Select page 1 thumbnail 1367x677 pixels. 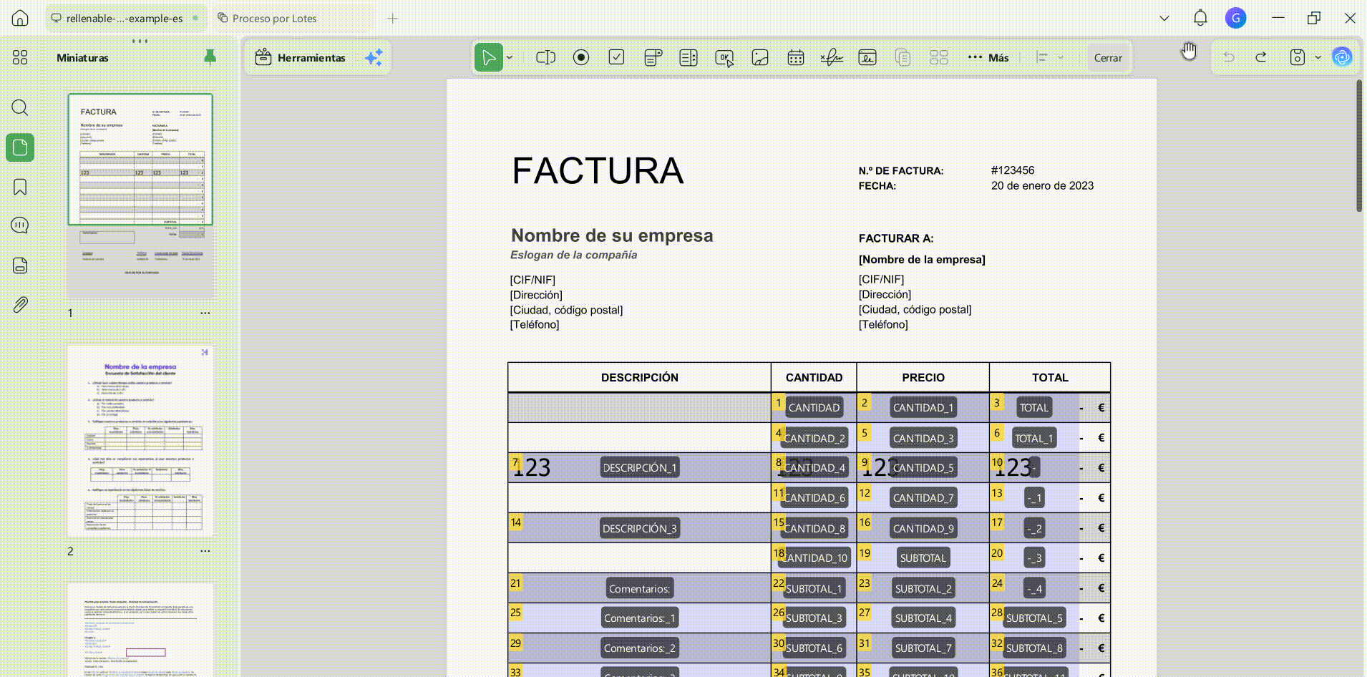click(x=140, y=195)
